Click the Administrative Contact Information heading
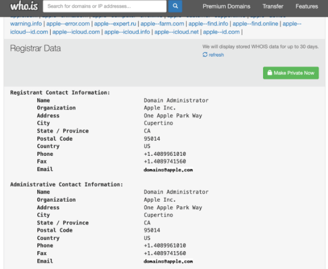The image size is (328, 269). (x=66, y=184)
